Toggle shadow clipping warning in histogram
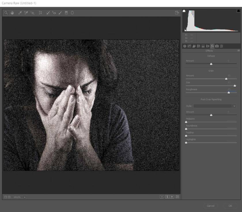The image size is (242, 212). (184, 11)
